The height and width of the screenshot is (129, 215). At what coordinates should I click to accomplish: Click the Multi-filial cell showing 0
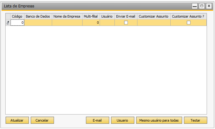[x=91, y=23]
